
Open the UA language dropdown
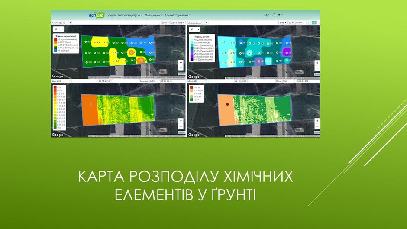267,15
